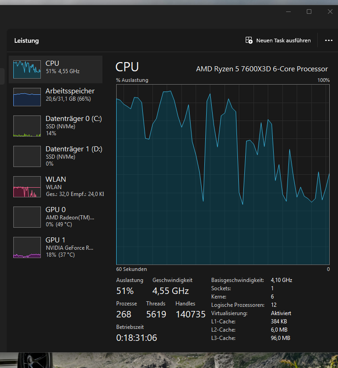Click the GPU 0 mini graph thumbnail
The height and width of the screenshot is (368, 338).
(27, 217)
